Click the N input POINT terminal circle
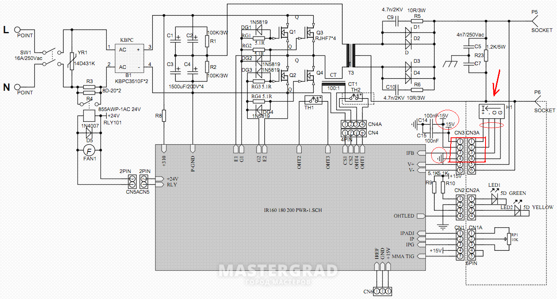This screenshot has height=299, width=557. [x=17, y=87]
